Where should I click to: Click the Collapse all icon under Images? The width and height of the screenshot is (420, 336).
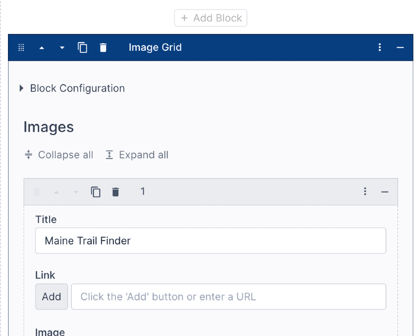coord(28,154)
